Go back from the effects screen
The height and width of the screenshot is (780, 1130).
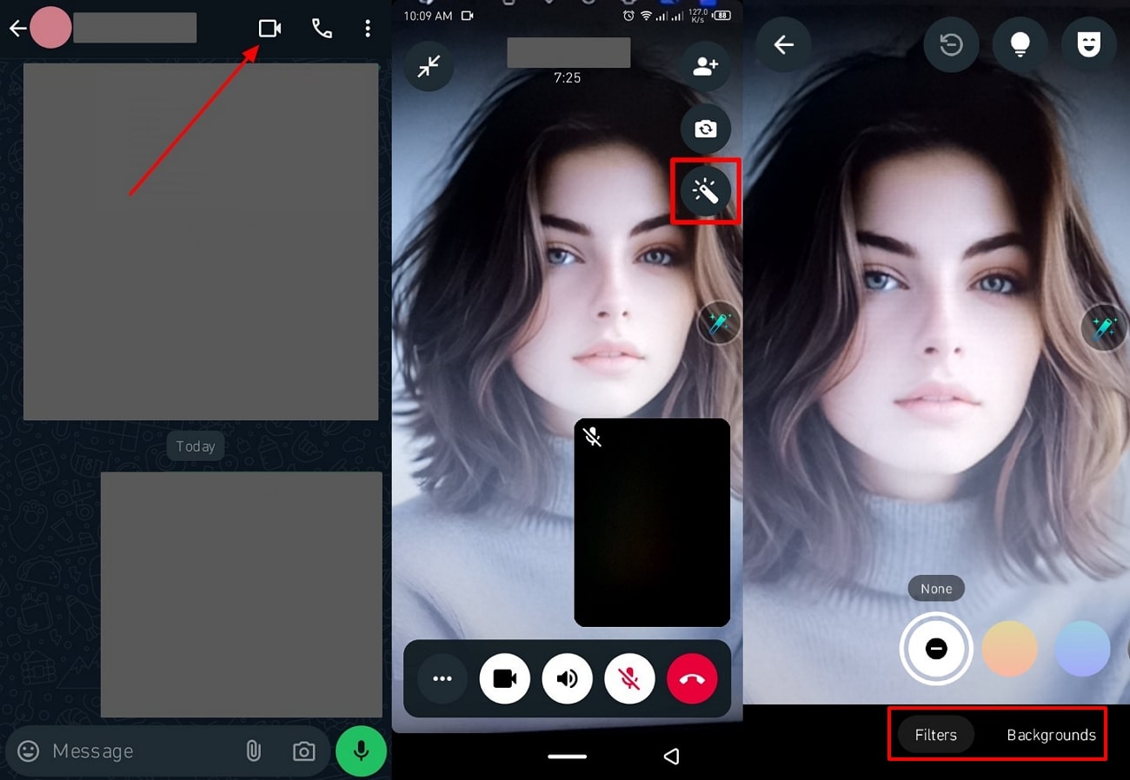[783, 44]
